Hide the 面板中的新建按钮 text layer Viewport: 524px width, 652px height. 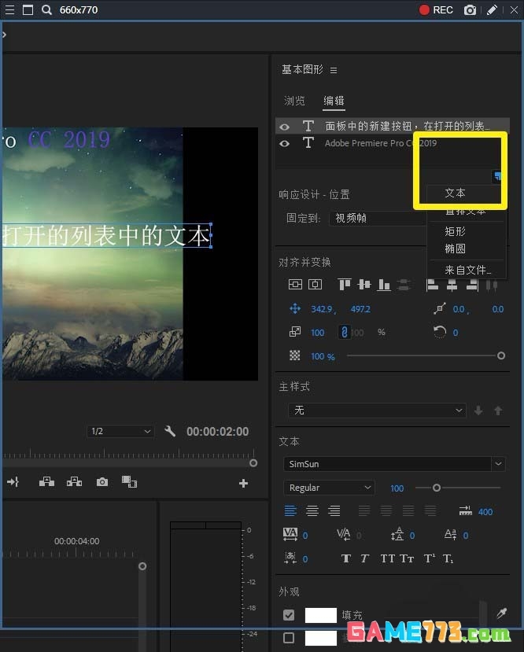click(x=285, y=127)
